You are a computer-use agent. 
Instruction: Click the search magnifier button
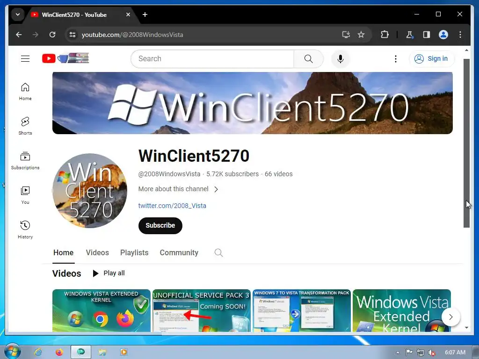[309, 58]
